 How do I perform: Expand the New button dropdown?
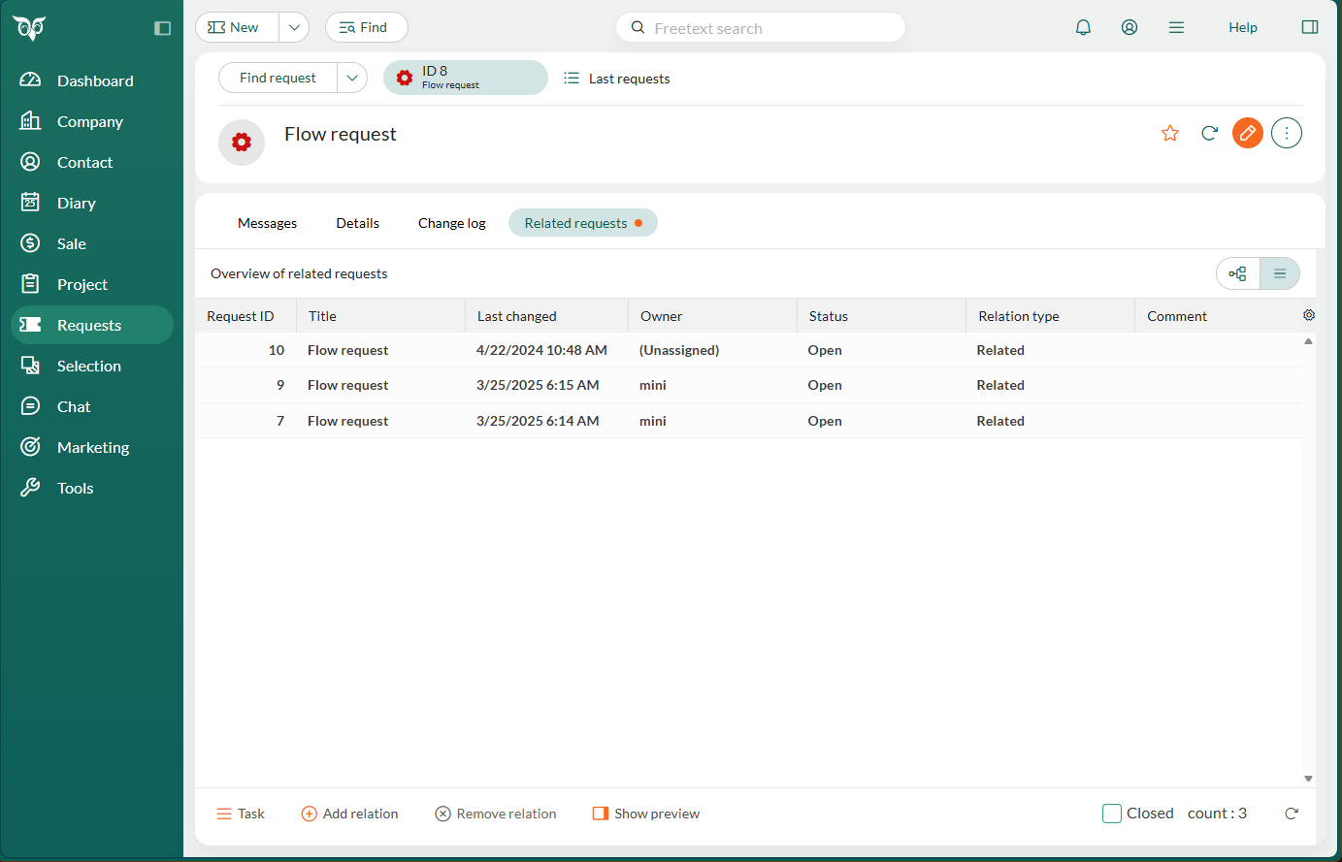click(x=294, y=27)
